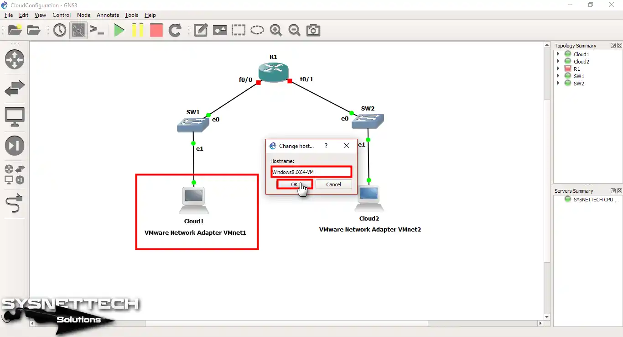
Task: Stop all devices using the red square icon
Action: [156, 30]
